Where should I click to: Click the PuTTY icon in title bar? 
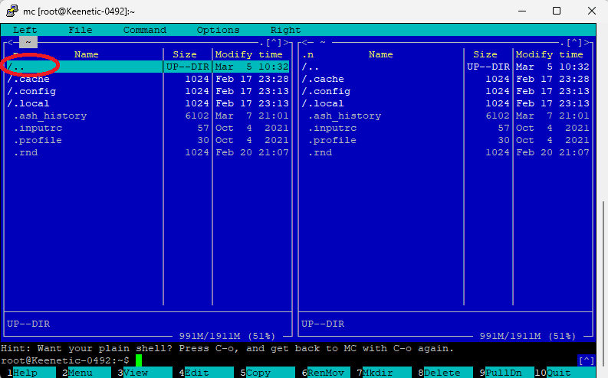(12, 11)
